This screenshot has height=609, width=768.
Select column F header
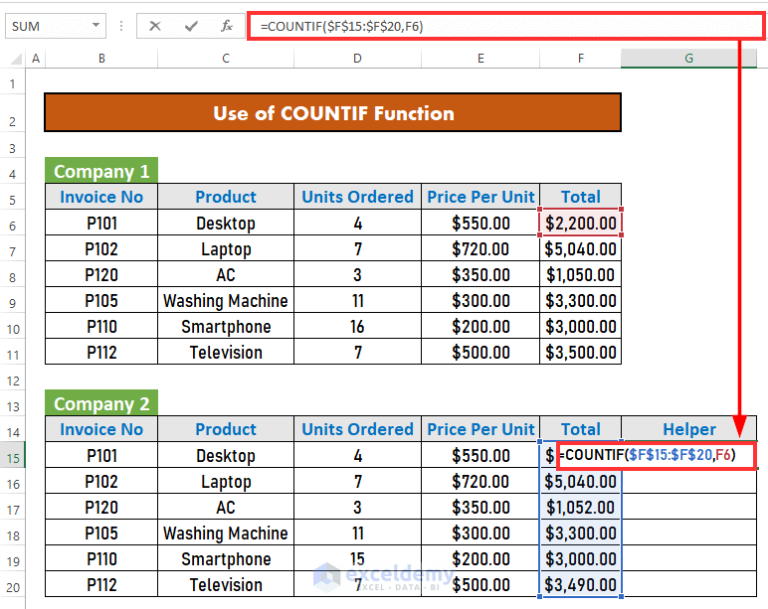coord(580,59)
